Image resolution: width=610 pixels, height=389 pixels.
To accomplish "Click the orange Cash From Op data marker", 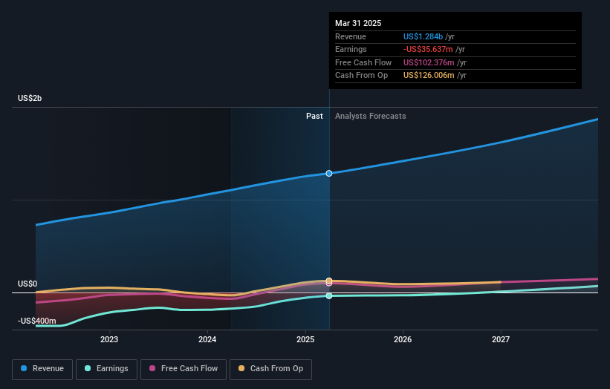I will tap(329, 281).
